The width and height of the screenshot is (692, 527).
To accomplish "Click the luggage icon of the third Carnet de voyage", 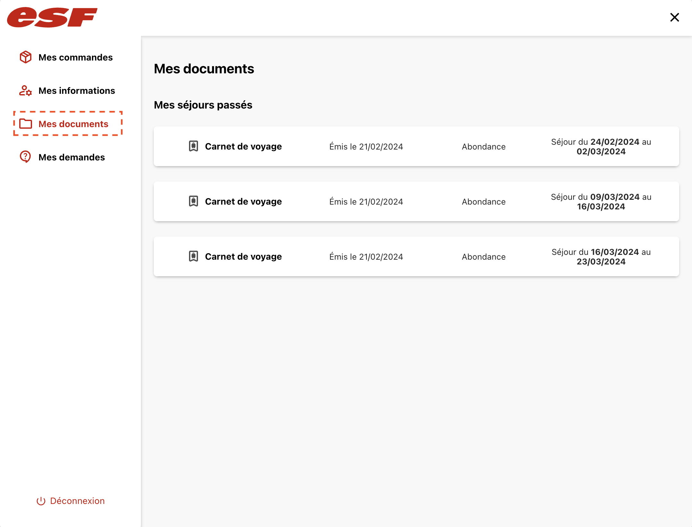I will [194, 256].
